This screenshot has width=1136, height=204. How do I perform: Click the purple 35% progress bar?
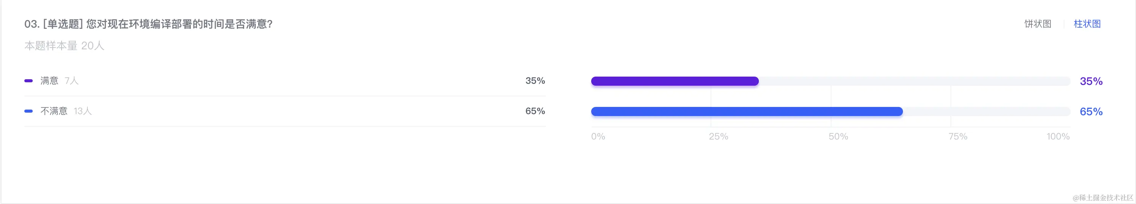pos(675,82)
